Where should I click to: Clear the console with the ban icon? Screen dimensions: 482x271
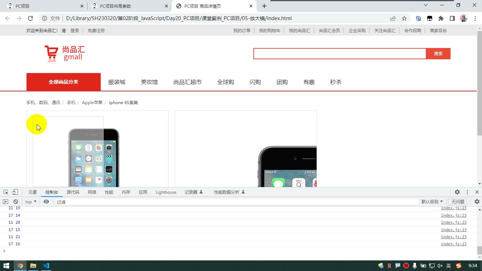click(16, 201)
